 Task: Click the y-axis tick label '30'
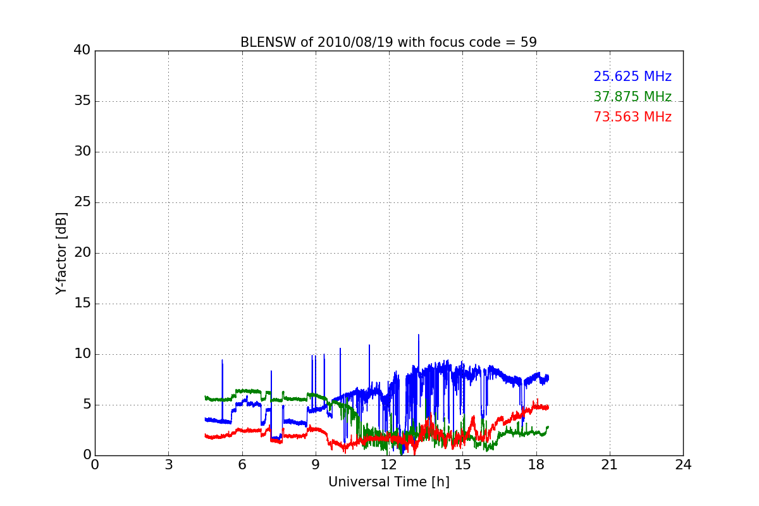click(82, 152)
